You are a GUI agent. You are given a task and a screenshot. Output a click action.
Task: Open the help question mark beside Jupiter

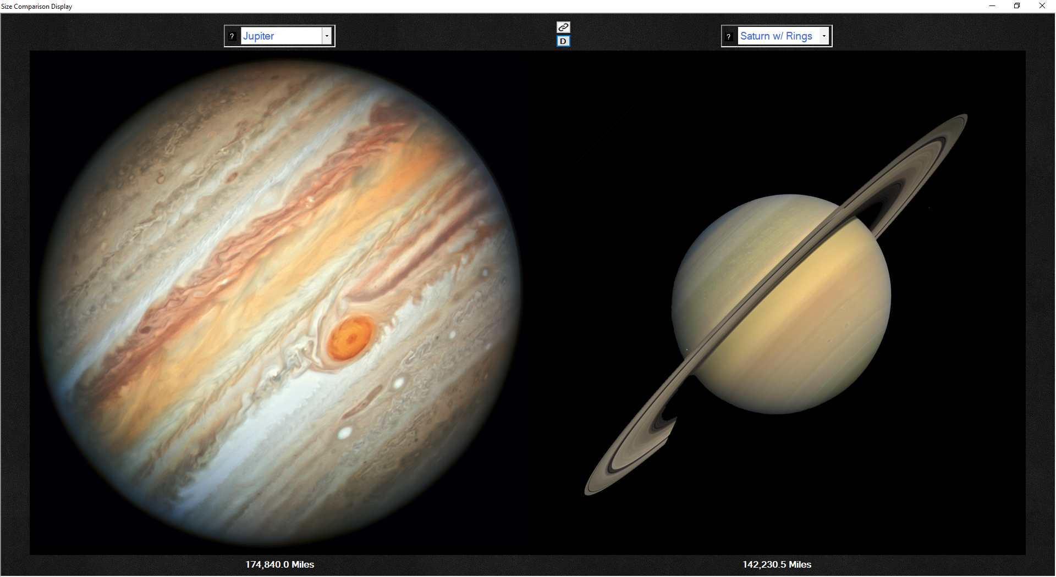click(x=232, y=36)
